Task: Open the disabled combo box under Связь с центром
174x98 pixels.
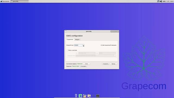Action: point(96,56)
